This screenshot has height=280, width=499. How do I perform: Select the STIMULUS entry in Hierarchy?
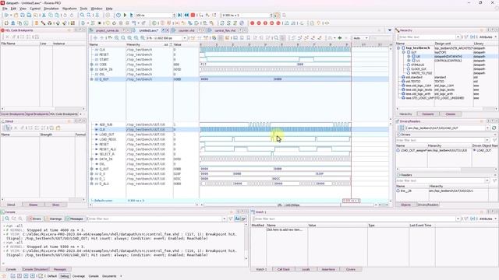[417, 65]
